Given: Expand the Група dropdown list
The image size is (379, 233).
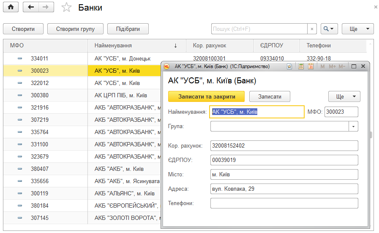Looking at the screenshot, I should click(353, 126).
